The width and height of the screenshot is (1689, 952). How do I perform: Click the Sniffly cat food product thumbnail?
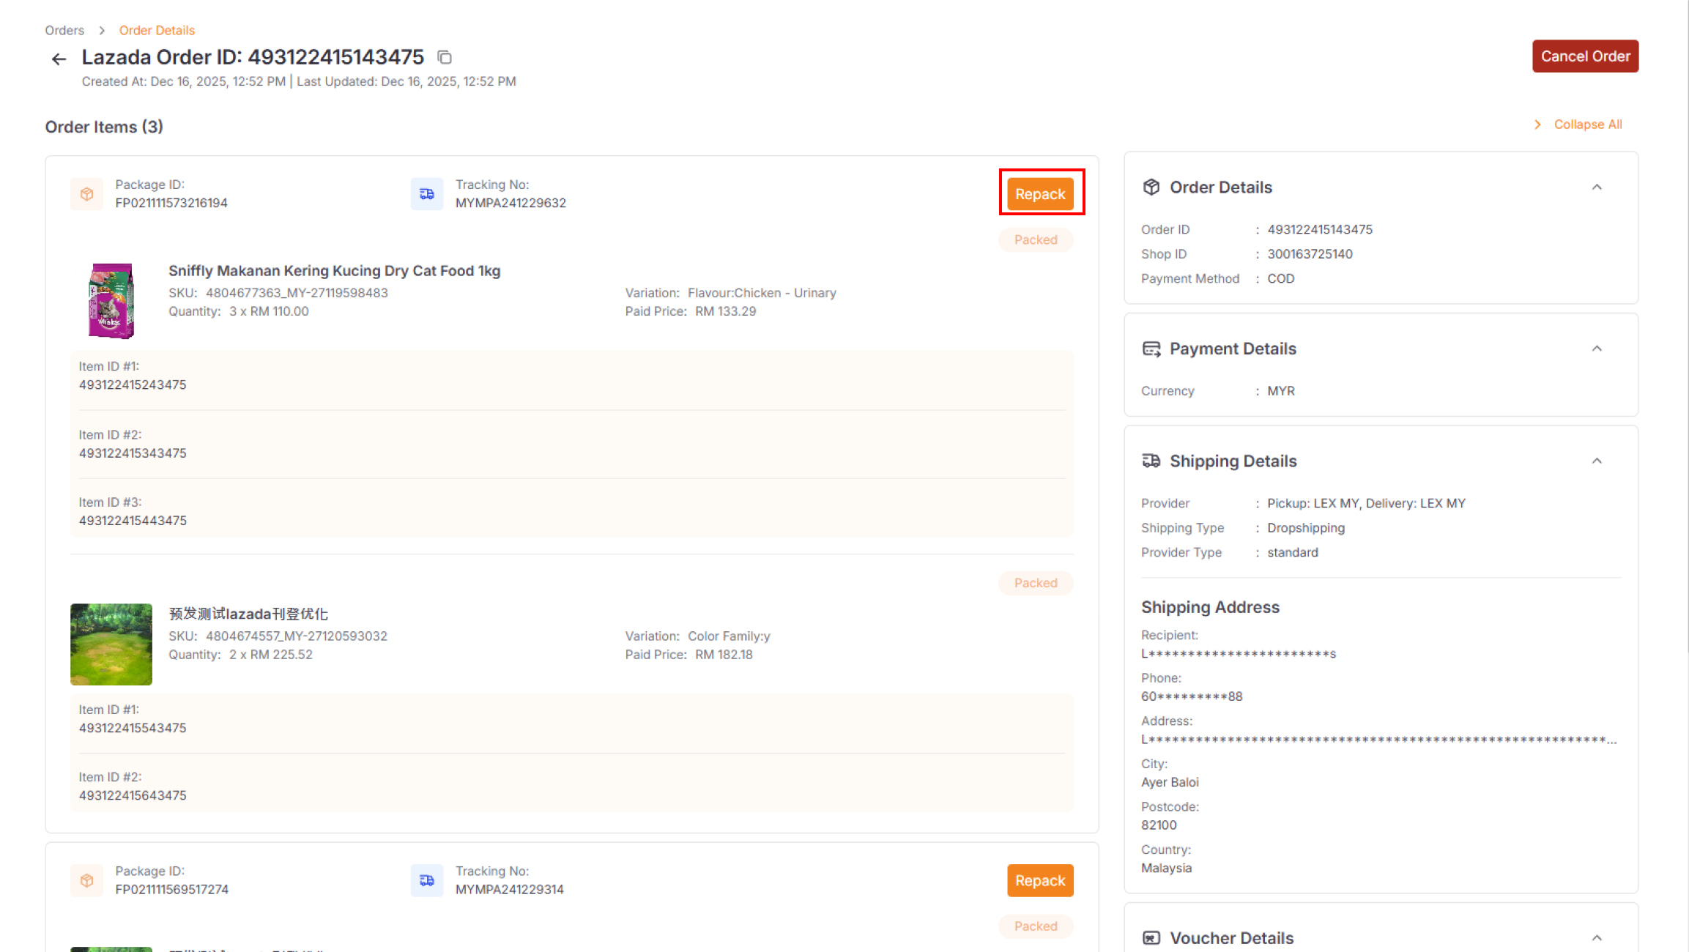pyautogui.click(x=111, y=300)
